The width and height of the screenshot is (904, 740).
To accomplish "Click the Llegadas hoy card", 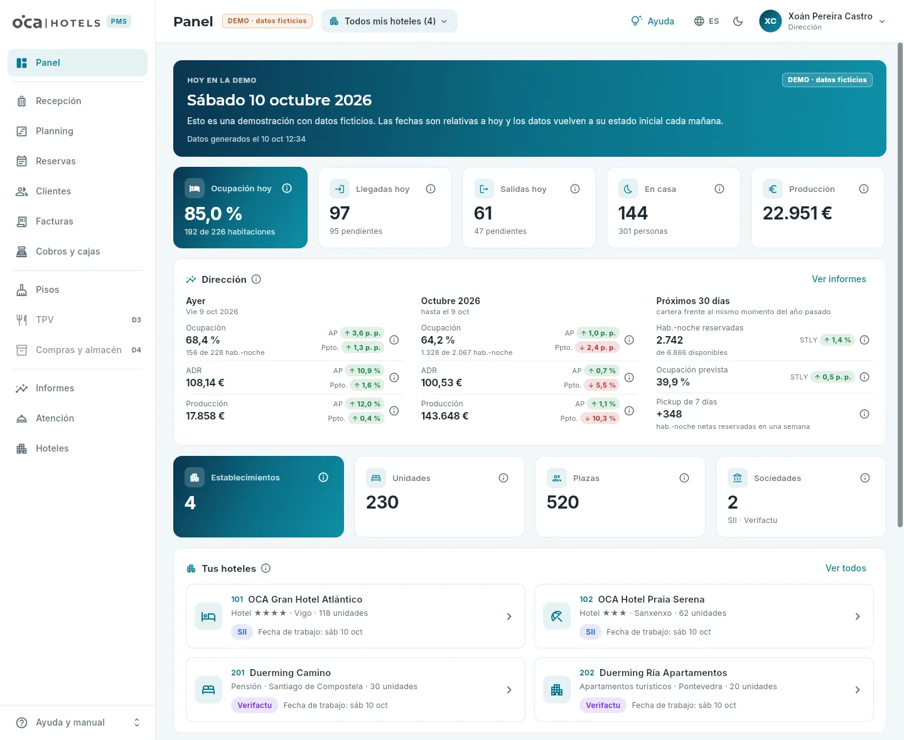I will (x=385, y=208).
